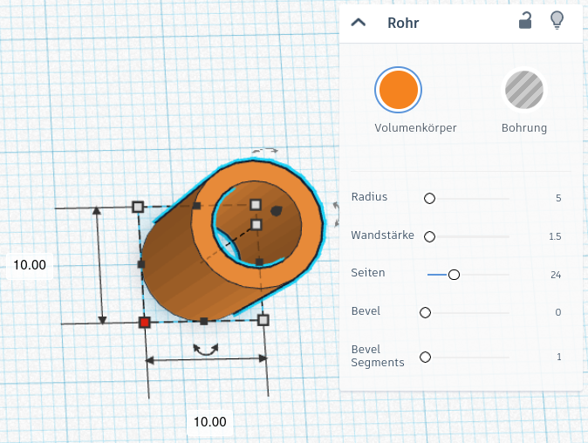Click the lightbulb hide-shape icon
Screen dimensions: 588x443
coord(557,21)
